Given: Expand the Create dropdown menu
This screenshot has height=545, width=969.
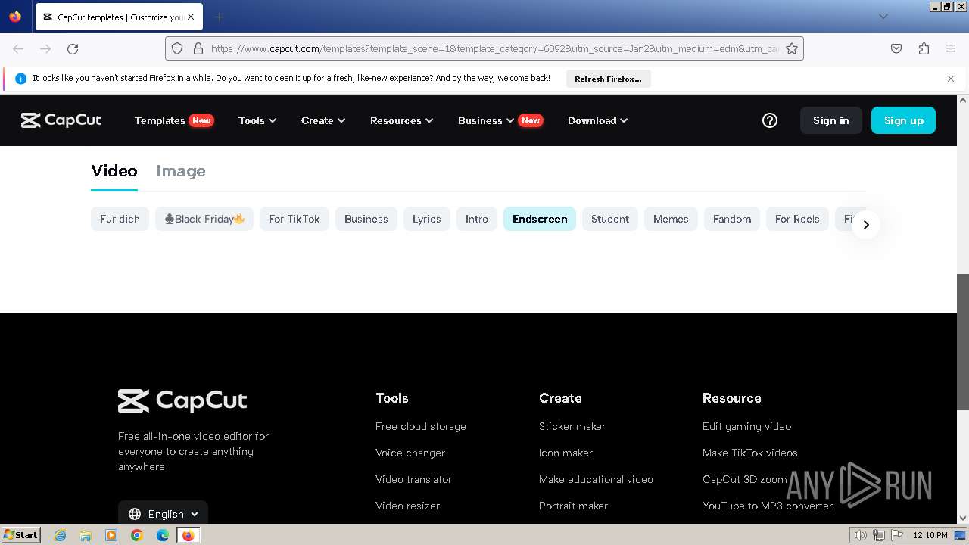Looking at the screenshot, I should [323, 120].
